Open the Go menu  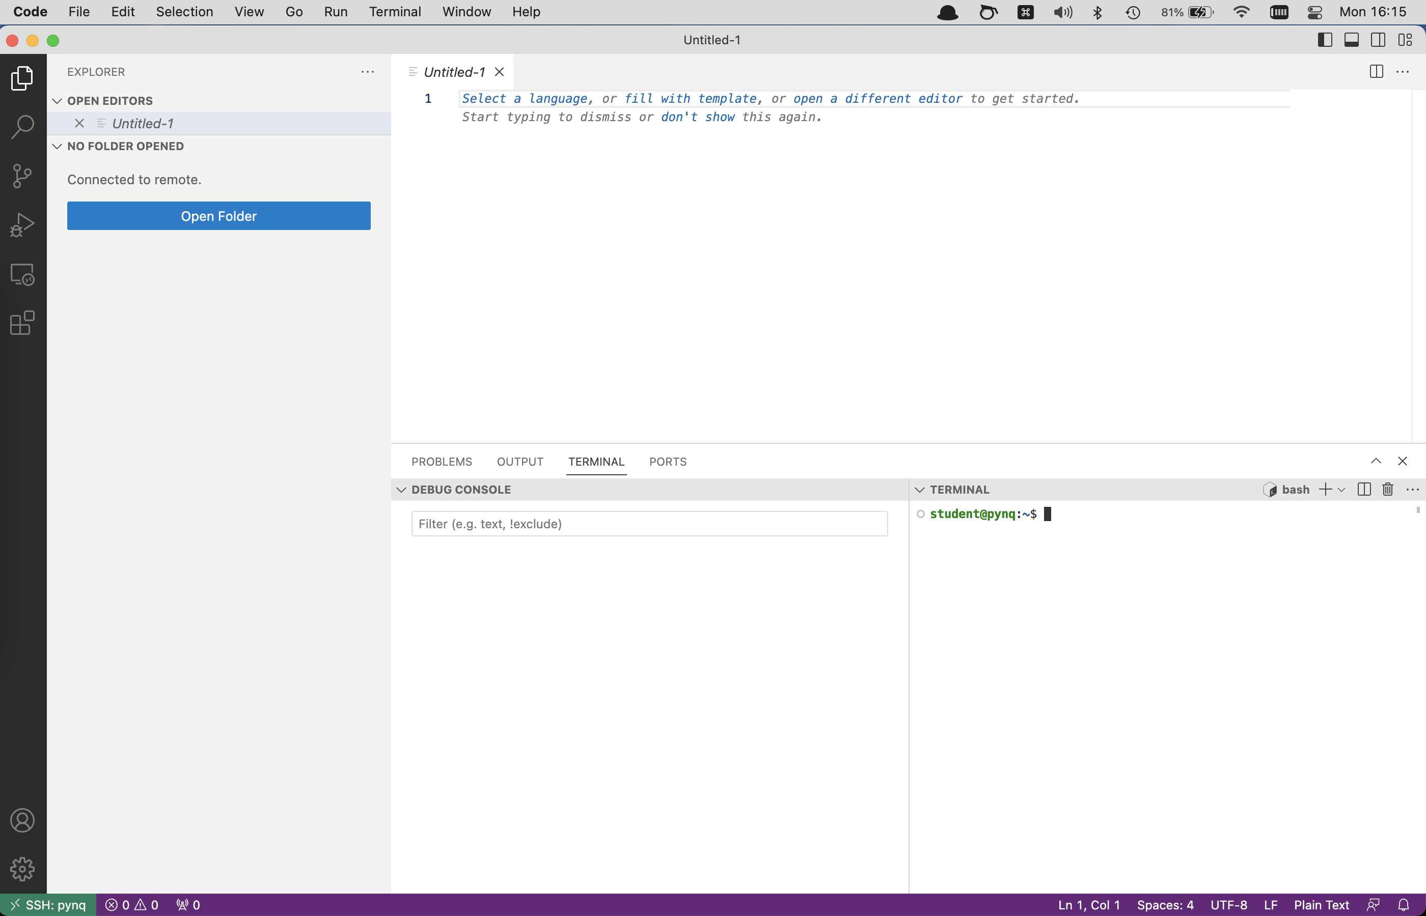point(294,12)
